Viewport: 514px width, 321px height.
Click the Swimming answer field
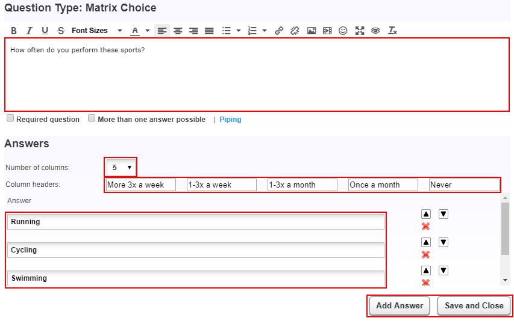click(196, 278)
